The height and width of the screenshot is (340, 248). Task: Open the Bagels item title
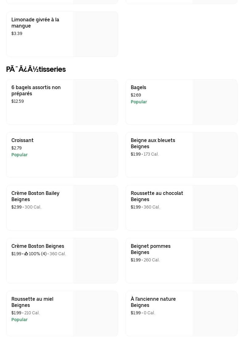click(x=138, y=88)
